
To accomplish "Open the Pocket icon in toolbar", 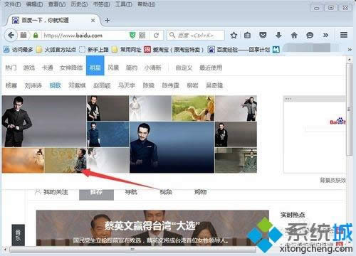I will coord(263,36).
